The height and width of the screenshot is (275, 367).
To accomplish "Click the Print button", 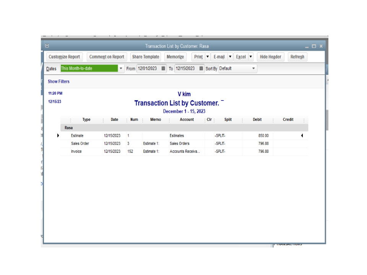I will click(198, 57).
